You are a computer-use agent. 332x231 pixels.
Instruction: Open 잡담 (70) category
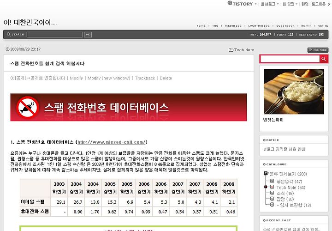[x=285, y=199]
